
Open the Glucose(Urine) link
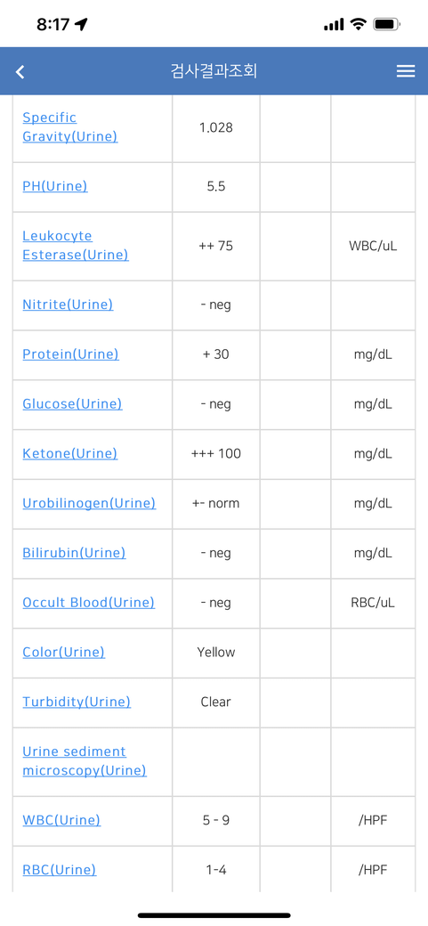pyautogui.click(x=72, y=404)
